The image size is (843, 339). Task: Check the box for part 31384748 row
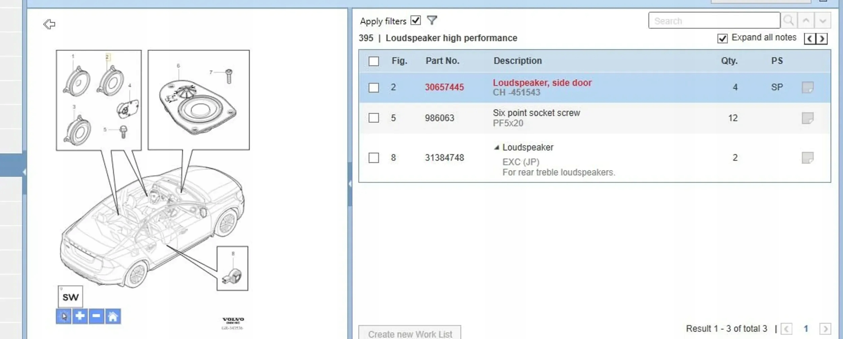pyautogui.click(x=374, y=158)
